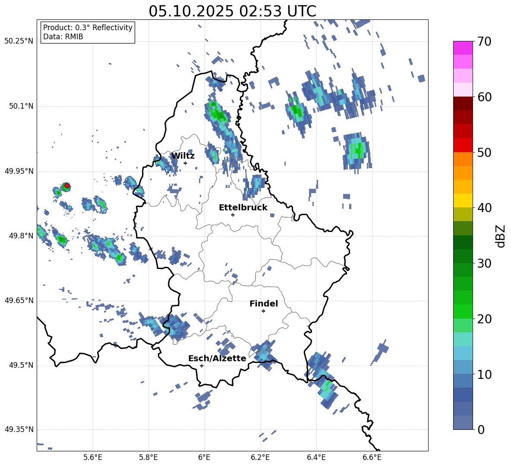Click the cross marker below Esch/Alzette
The height and width of the screenshot is (466, 511).
(202, 366)
